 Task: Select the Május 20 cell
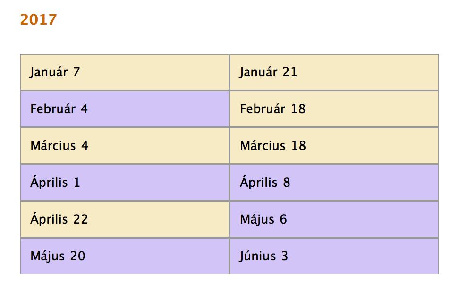pyautogui.click(x=125, y=256)
